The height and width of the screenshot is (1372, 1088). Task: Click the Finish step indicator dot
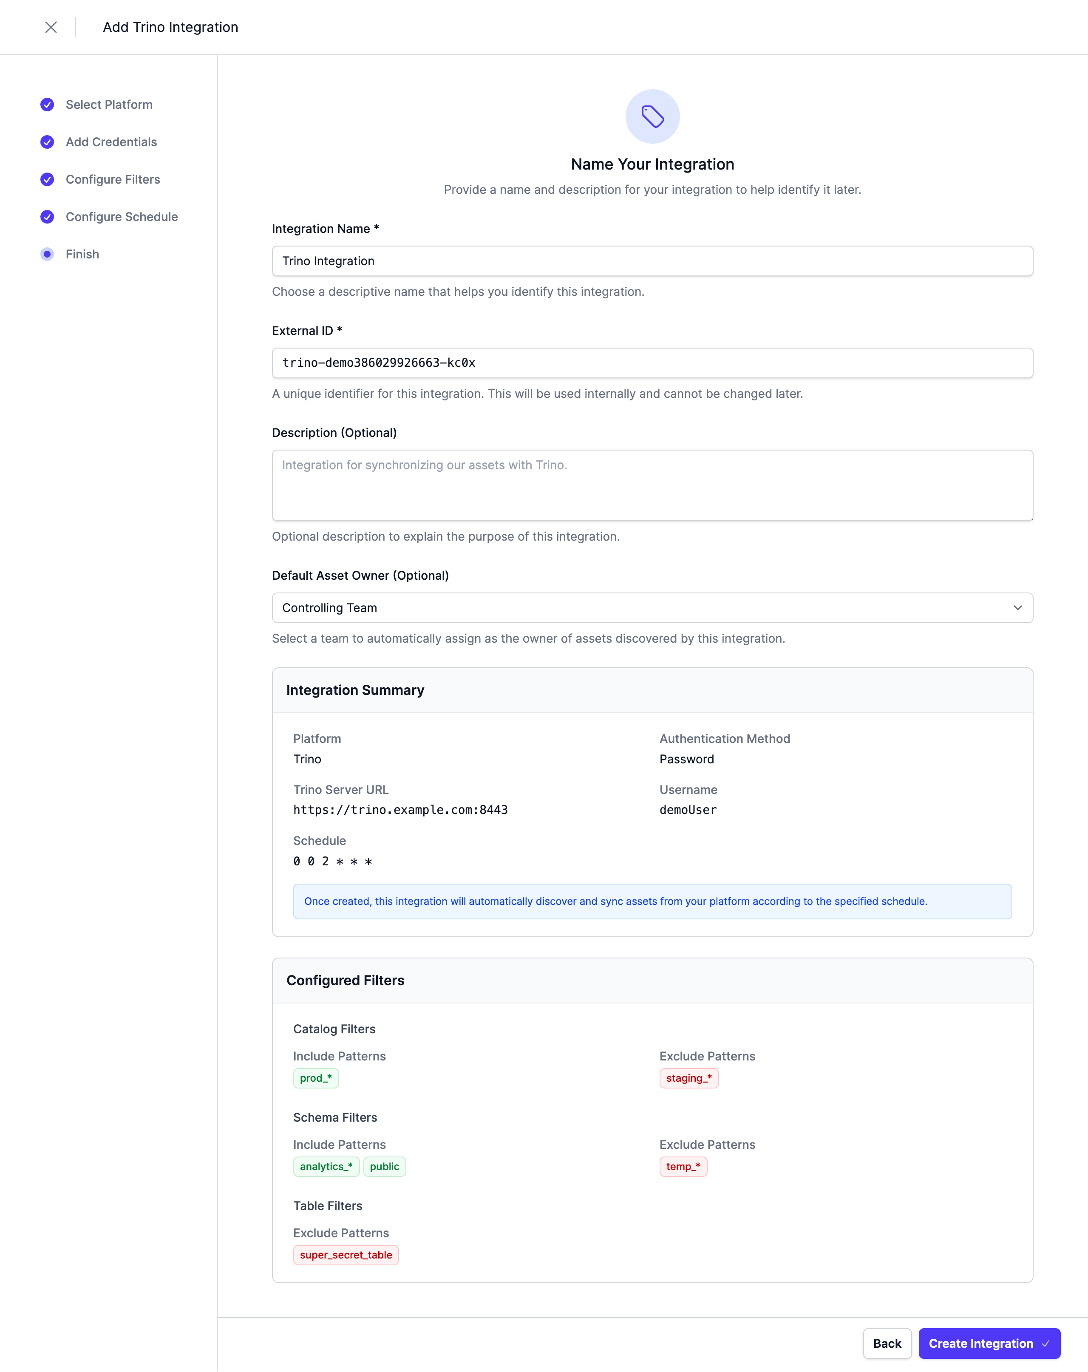pos(47,255)
